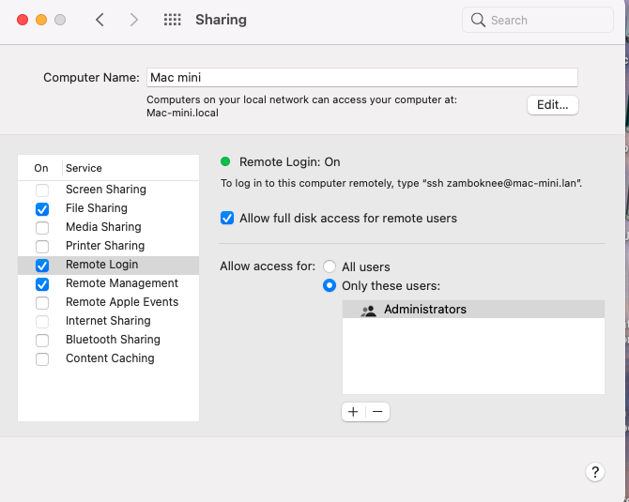This screenshot has height=502, width=629.
Task: Enable the Remote Apple Events checkbox
Action: [x=42, y=303]
